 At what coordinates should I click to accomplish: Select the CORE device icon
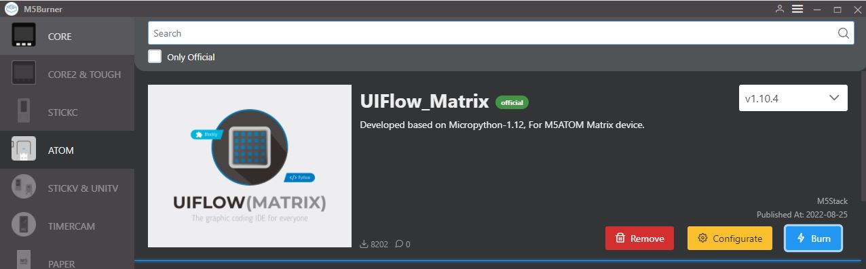pyautogui.click(x=24, y=36)
